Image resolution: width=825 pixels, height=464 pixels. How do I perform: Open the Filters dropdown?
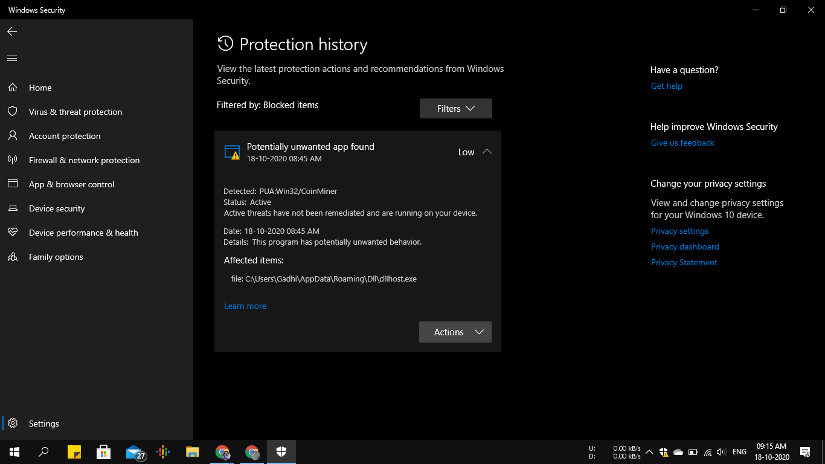[x=456, y=109]
